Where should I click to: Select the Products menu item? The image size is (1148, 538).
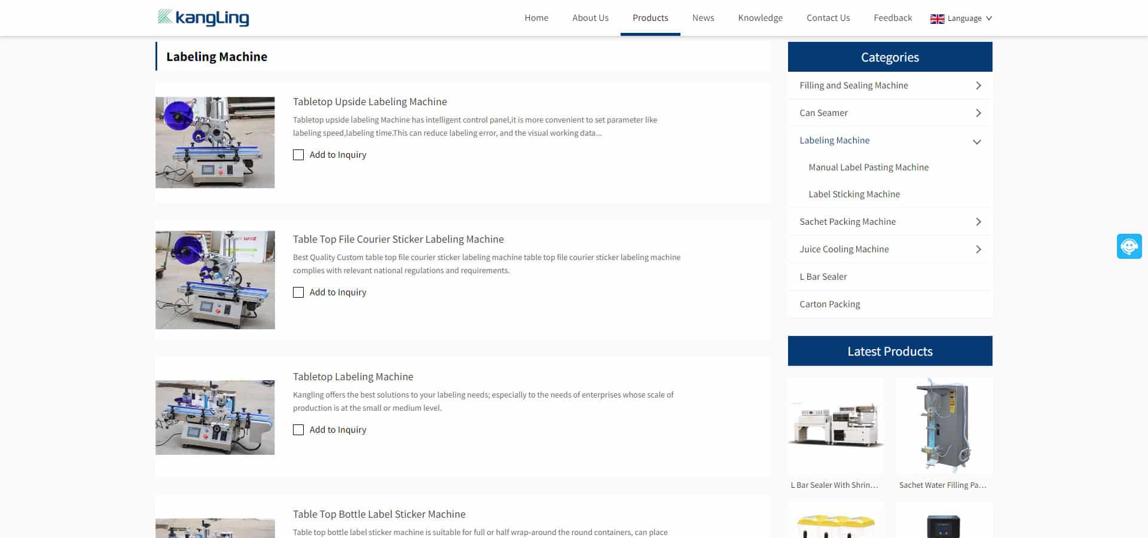(650, 18)
